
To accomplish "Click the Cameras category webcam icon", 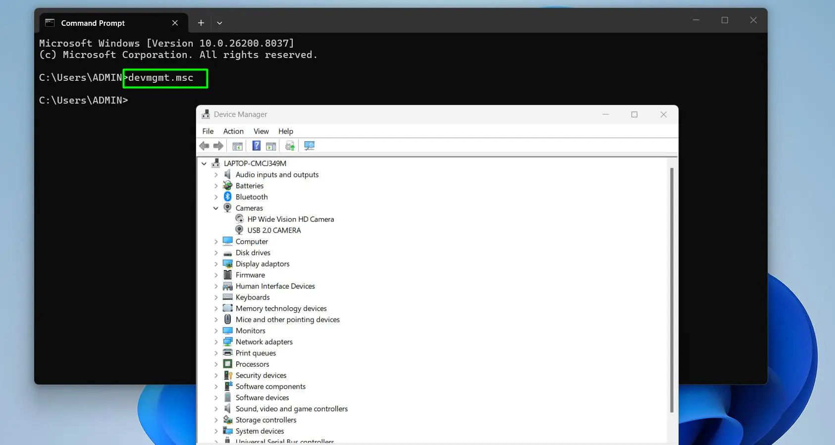I will 227,208.
